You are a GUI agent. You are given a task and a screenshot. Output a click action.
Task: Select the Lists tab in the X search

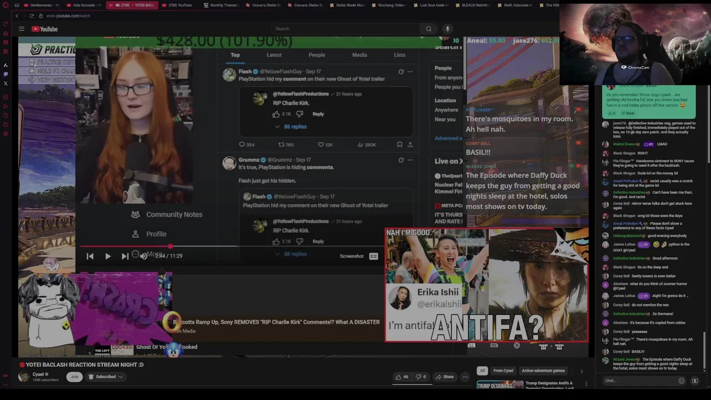[x=399, y=55]
